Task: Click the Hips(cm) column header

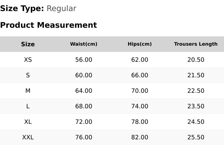Action: click(x=140, y=44)
